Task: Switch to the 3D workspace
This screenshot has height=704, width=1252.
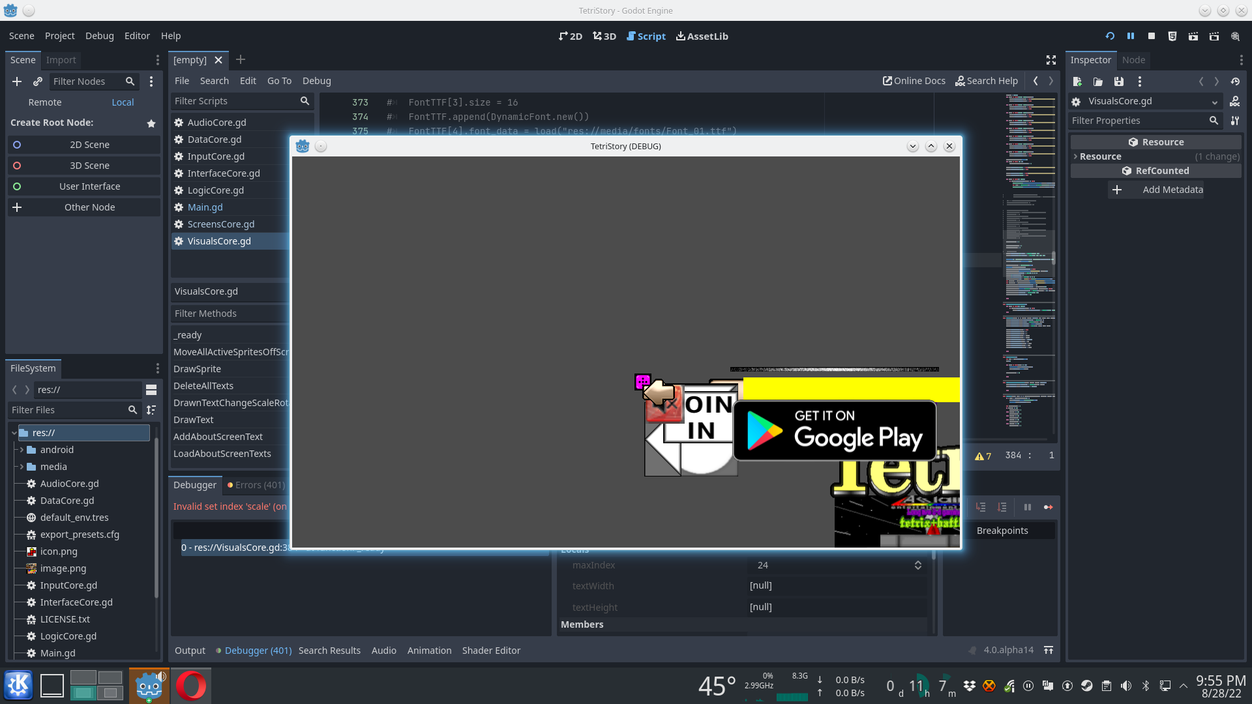Action: 604,36
